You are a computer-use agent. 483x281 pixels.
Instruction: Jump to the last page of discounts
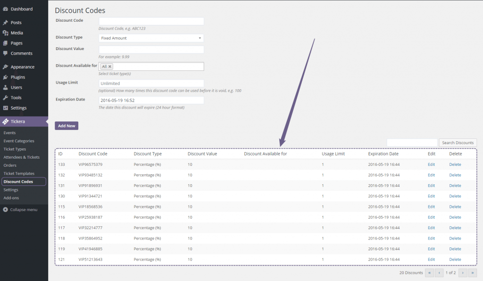tap(473, 272)
